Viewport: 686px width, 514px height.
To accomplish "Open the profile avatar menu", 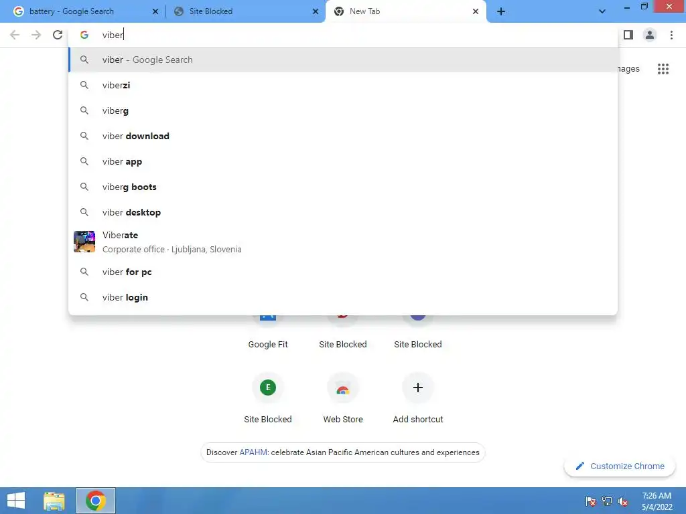I will click(x=650, y=35).
